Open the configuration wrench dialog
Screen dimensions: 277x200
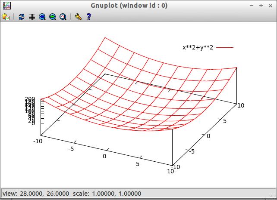(78, 17)
